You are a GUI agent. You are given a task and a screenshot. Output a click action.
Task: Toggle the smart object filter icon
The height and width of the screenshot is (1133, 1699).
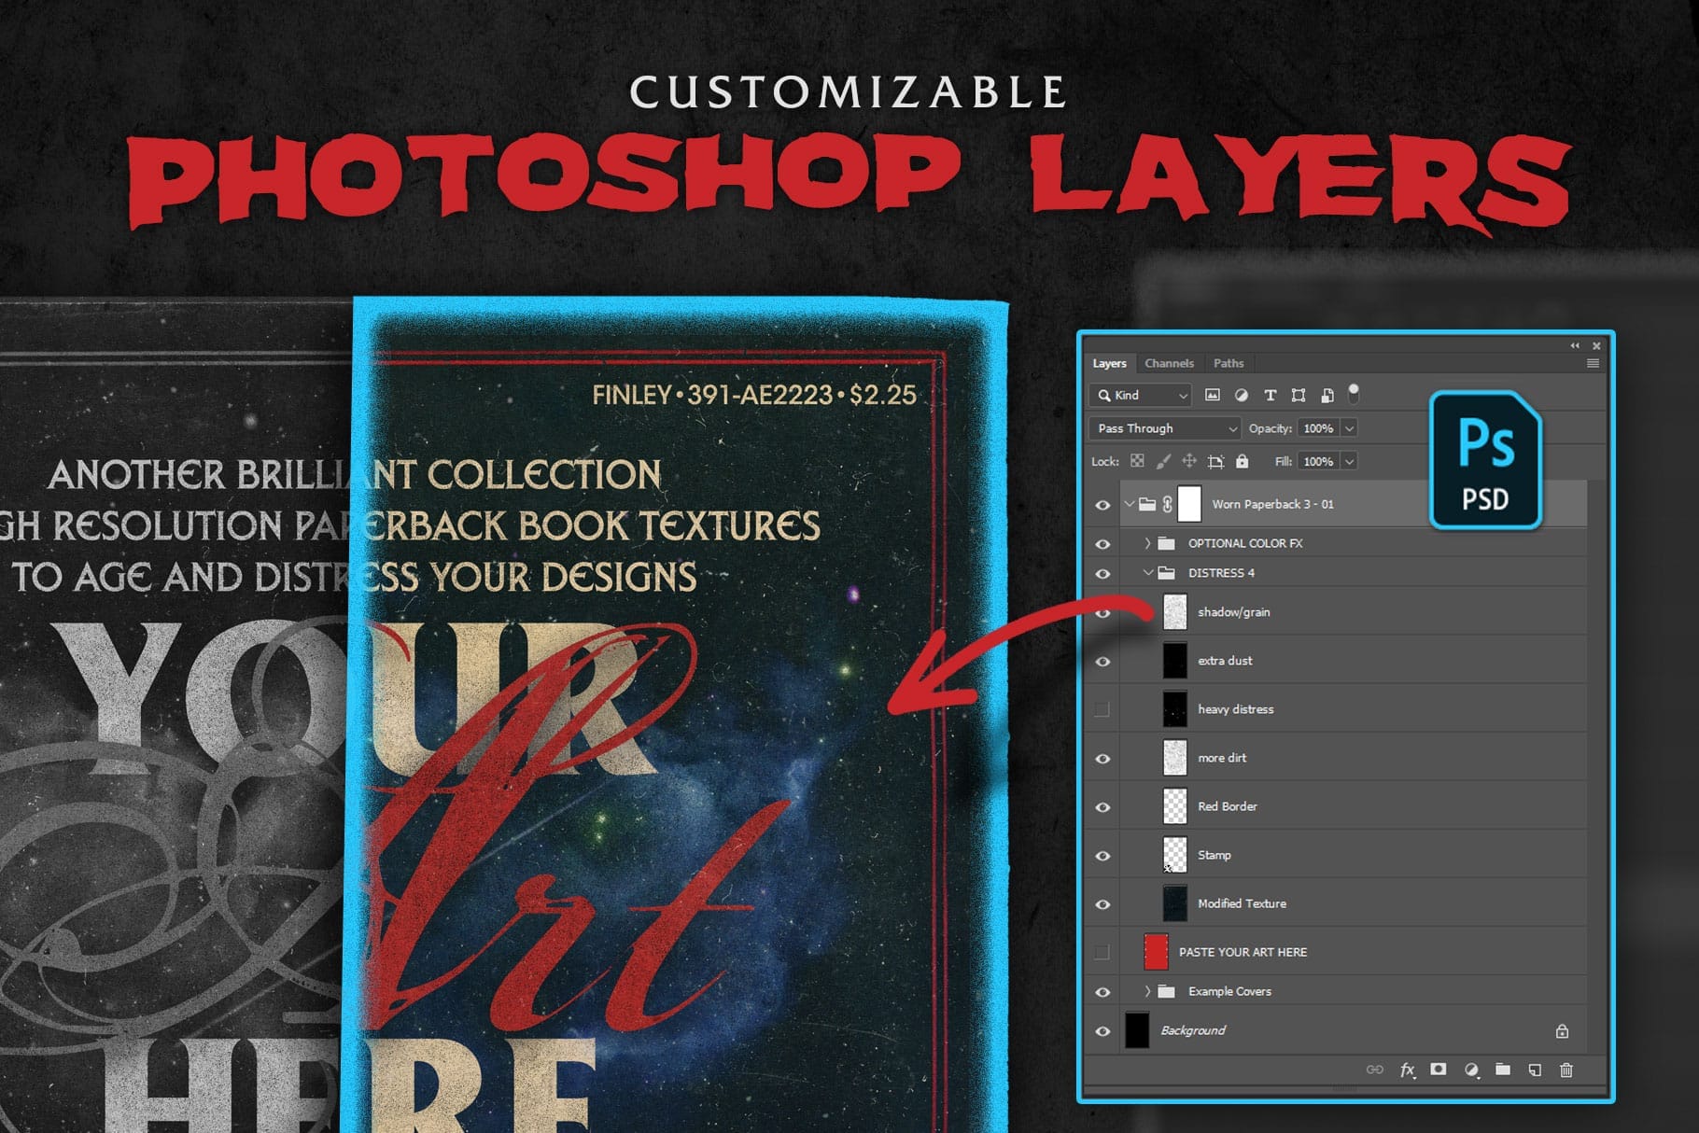[1327, 395]
